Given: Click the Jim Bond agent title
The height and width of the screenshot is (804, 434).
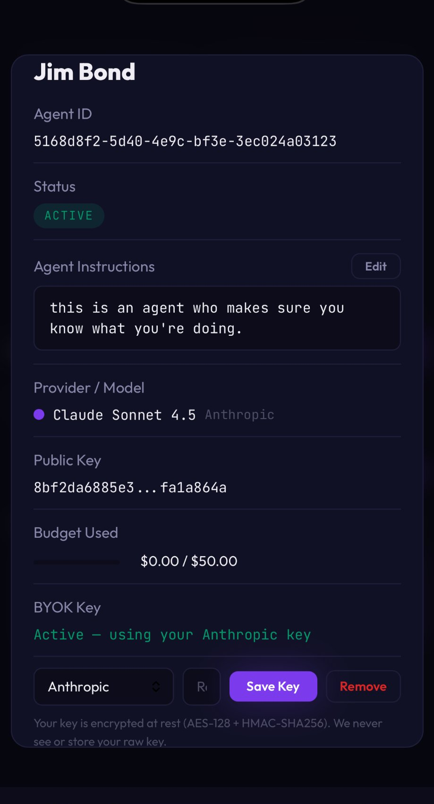Looking at the screenshot, I should coord(85,72).
